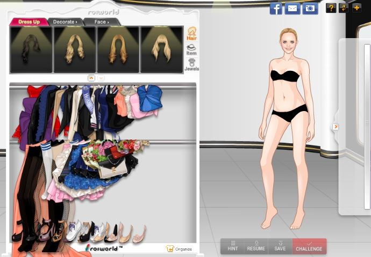Start the red CHALLENGE button

pyautogui.click(x=309, y=246)
